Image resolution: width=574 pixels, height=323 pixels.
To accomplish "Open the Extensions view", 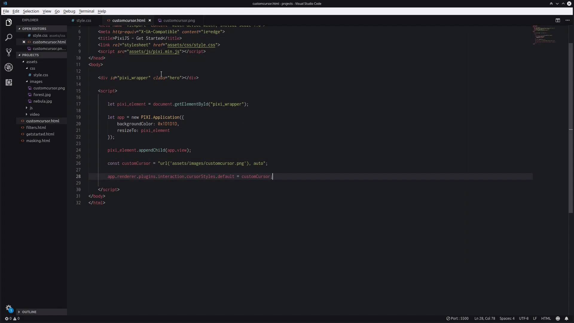I will pos(9,83).
